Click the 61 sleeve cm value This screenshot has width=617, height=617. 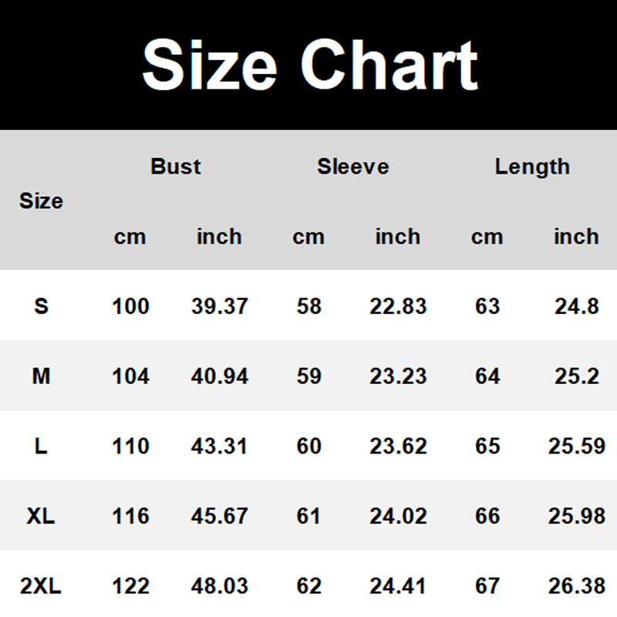(308, 516)
